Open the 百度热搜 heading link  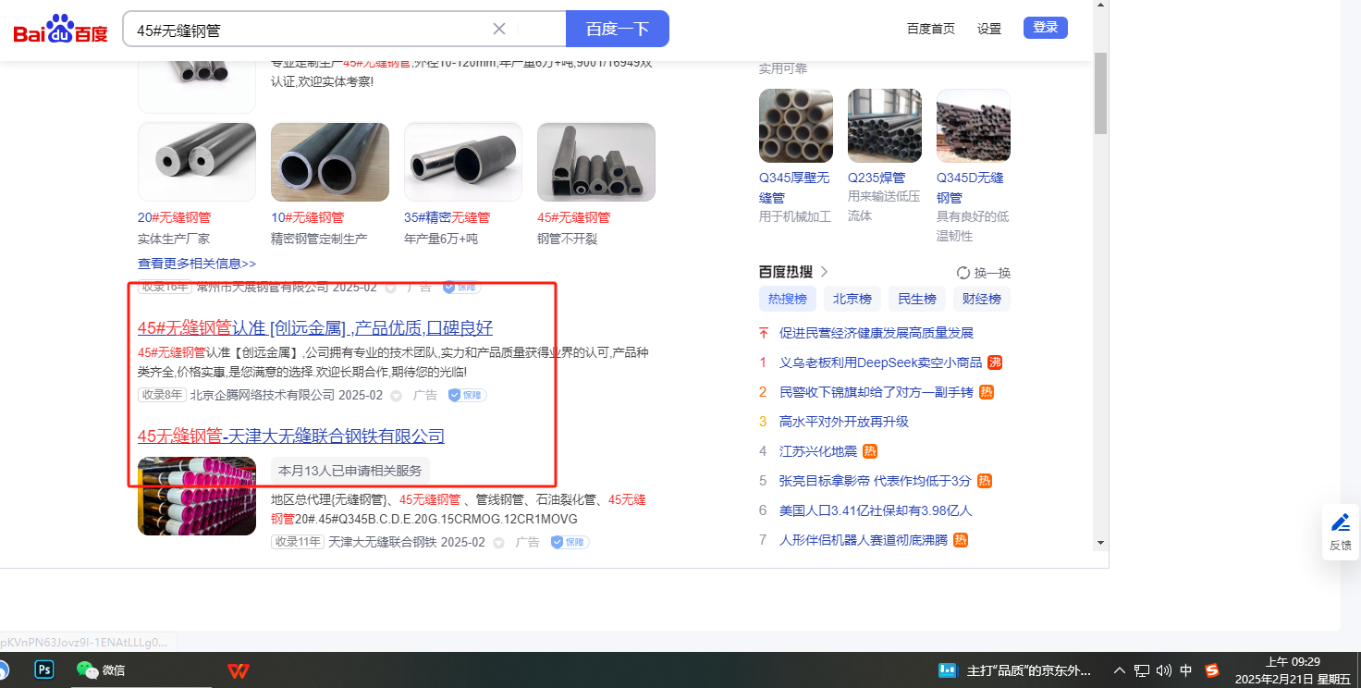tap(793, 272)
